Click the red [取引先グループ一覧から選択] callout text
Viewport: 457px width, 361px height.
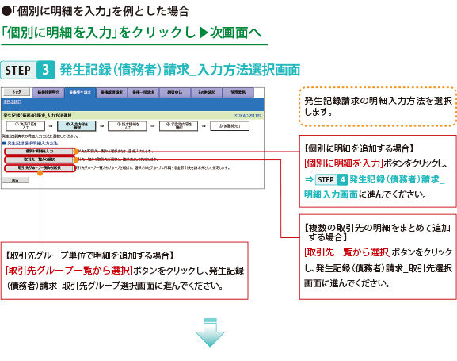pyautogui.click(x=69, y=271)
